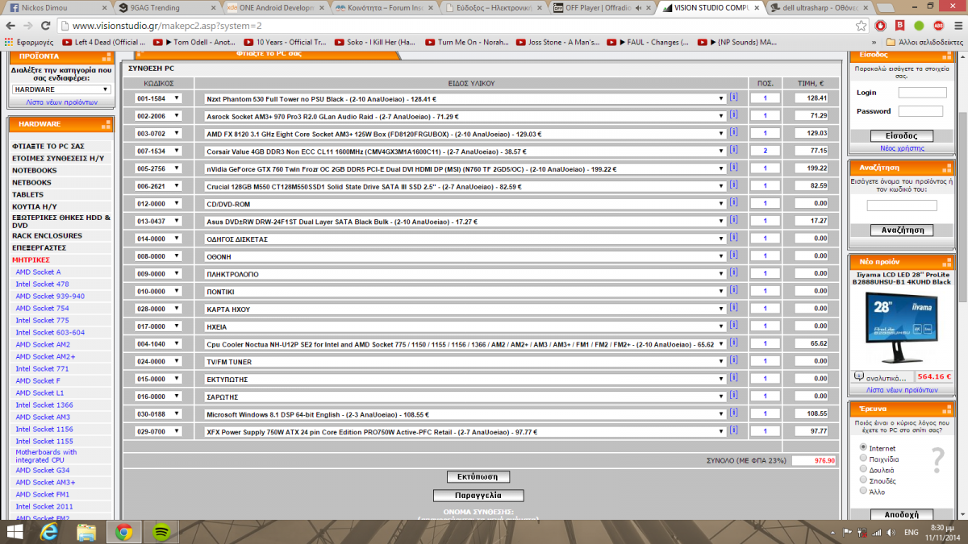Select the Internet survey radio option
The width and height of the screenshot is (968, 544).
864,447
